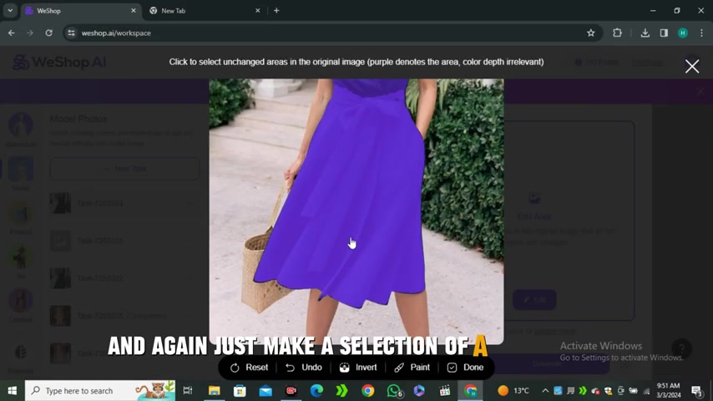Choose the Paint brush option

(412, 368)
